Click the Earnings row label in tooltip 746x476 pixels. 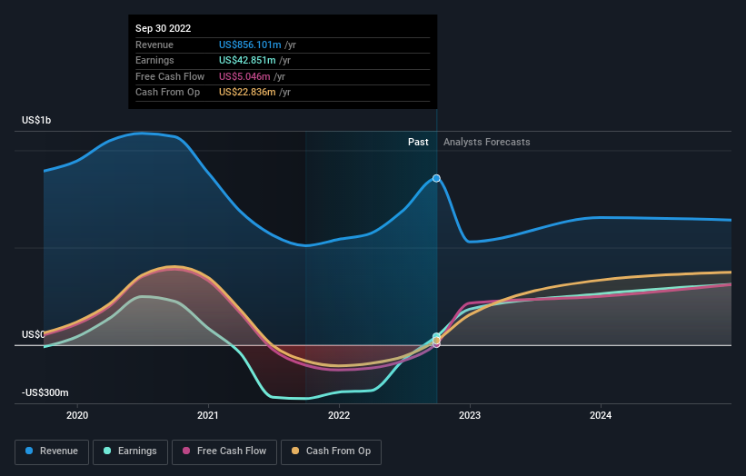coord(154,60)
